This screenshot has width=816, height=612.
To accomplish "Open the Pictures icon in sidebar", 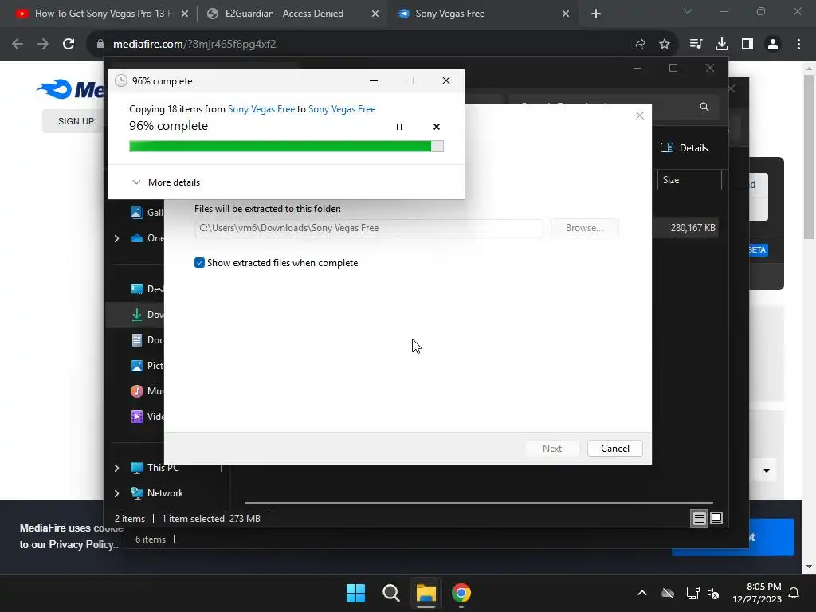I will tap(137, 365).
